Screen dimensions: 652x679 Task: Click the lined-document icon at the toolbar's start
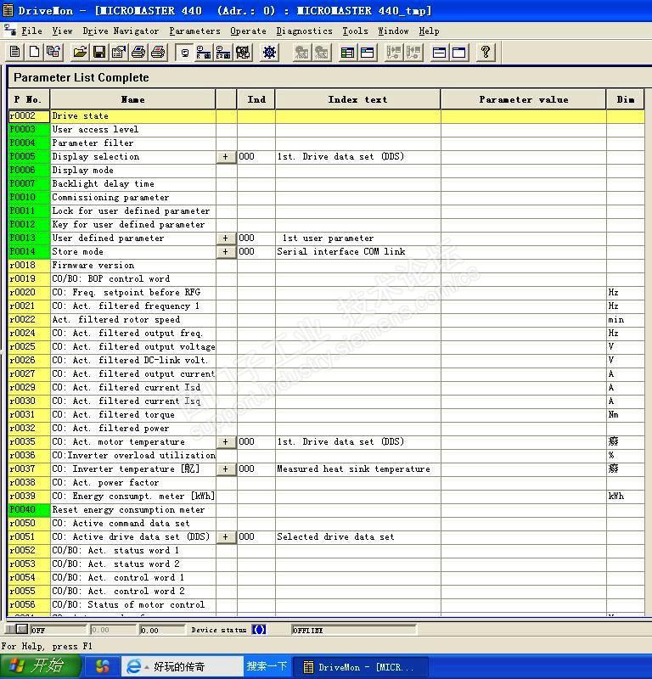[x=14, y=53]
